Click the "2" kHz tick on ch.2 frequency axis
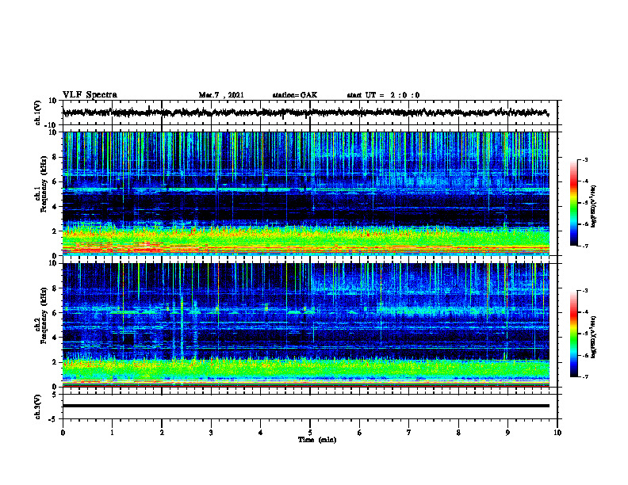The height and width of the screenshot is (485, 628). coord(56,362)
